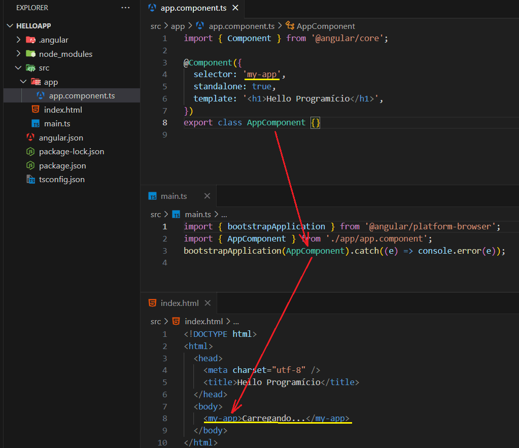519x448 pixels.
Task: Click index.html breadcrumb segment
Action: (204, 322)
